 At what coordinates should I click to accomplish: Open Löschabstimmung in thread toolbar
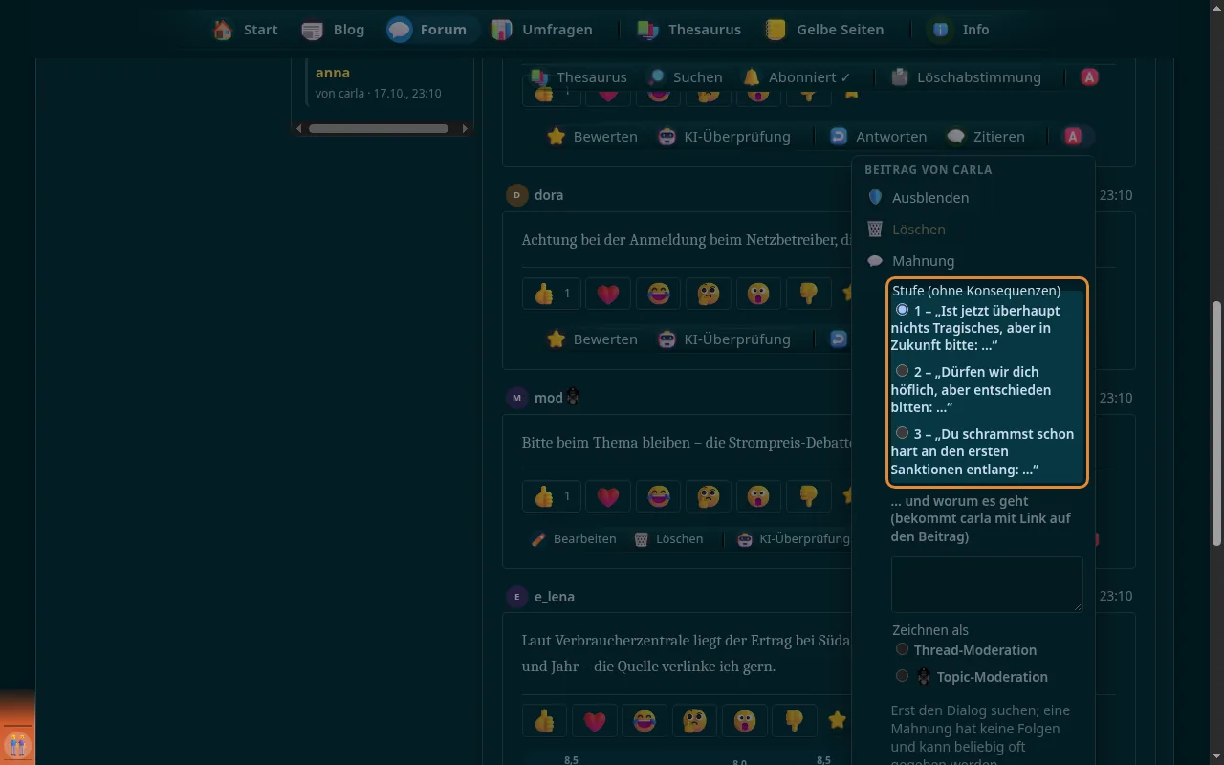pyautogui.click(x=966, y=77)
